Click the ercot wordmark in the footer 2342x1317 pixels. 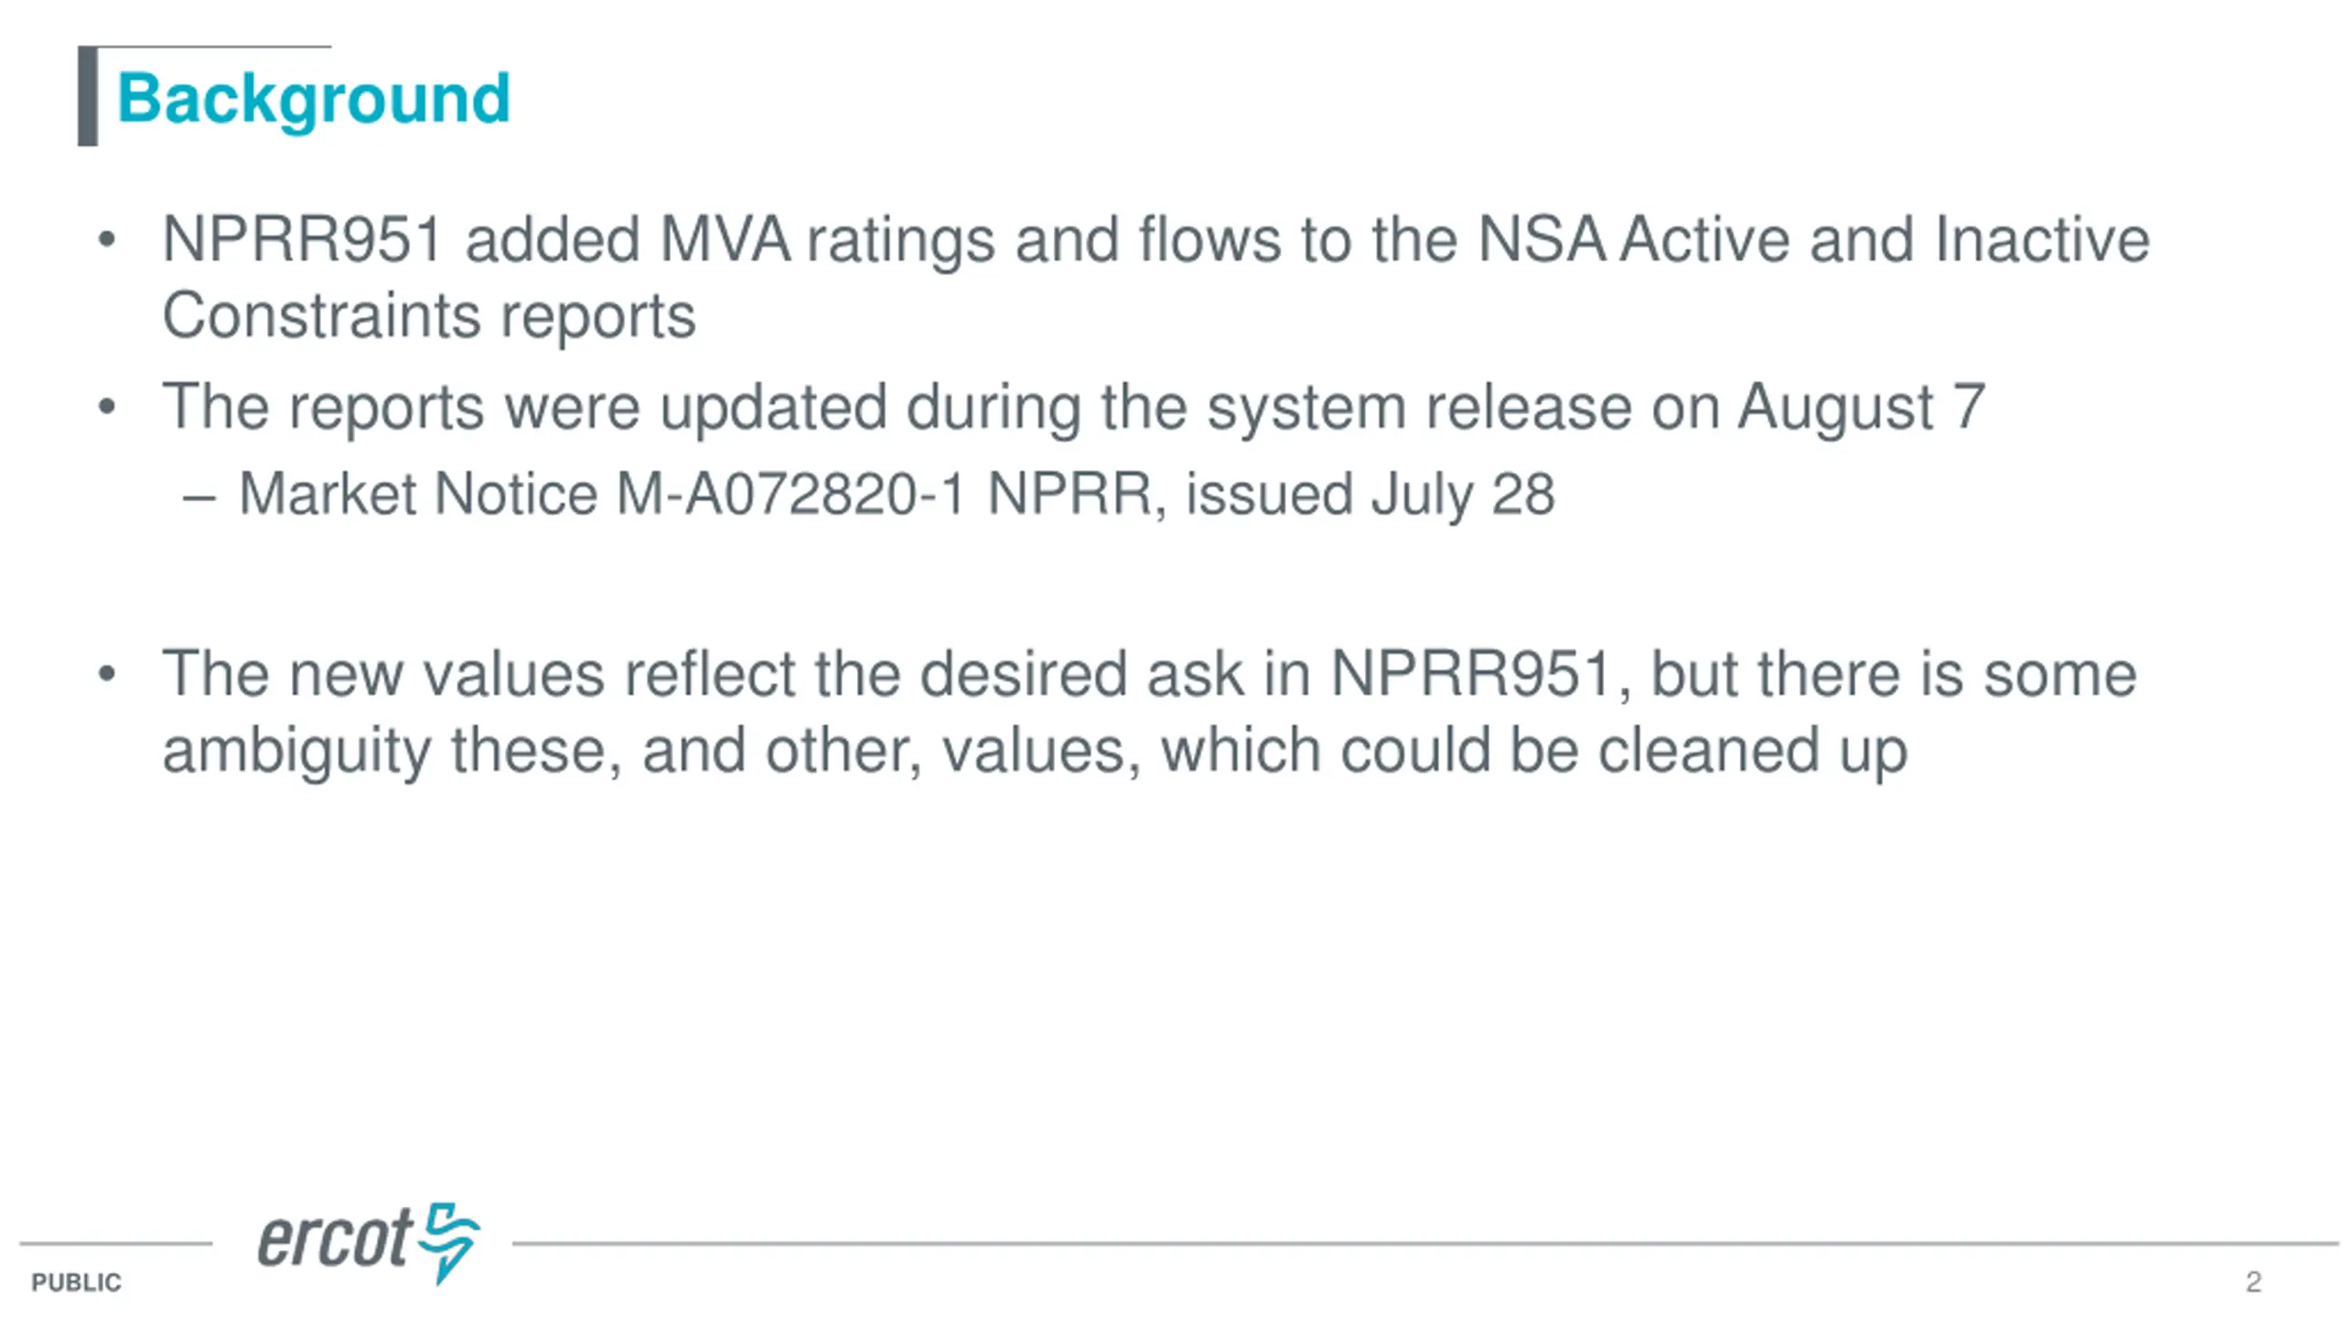(335, 1239)
